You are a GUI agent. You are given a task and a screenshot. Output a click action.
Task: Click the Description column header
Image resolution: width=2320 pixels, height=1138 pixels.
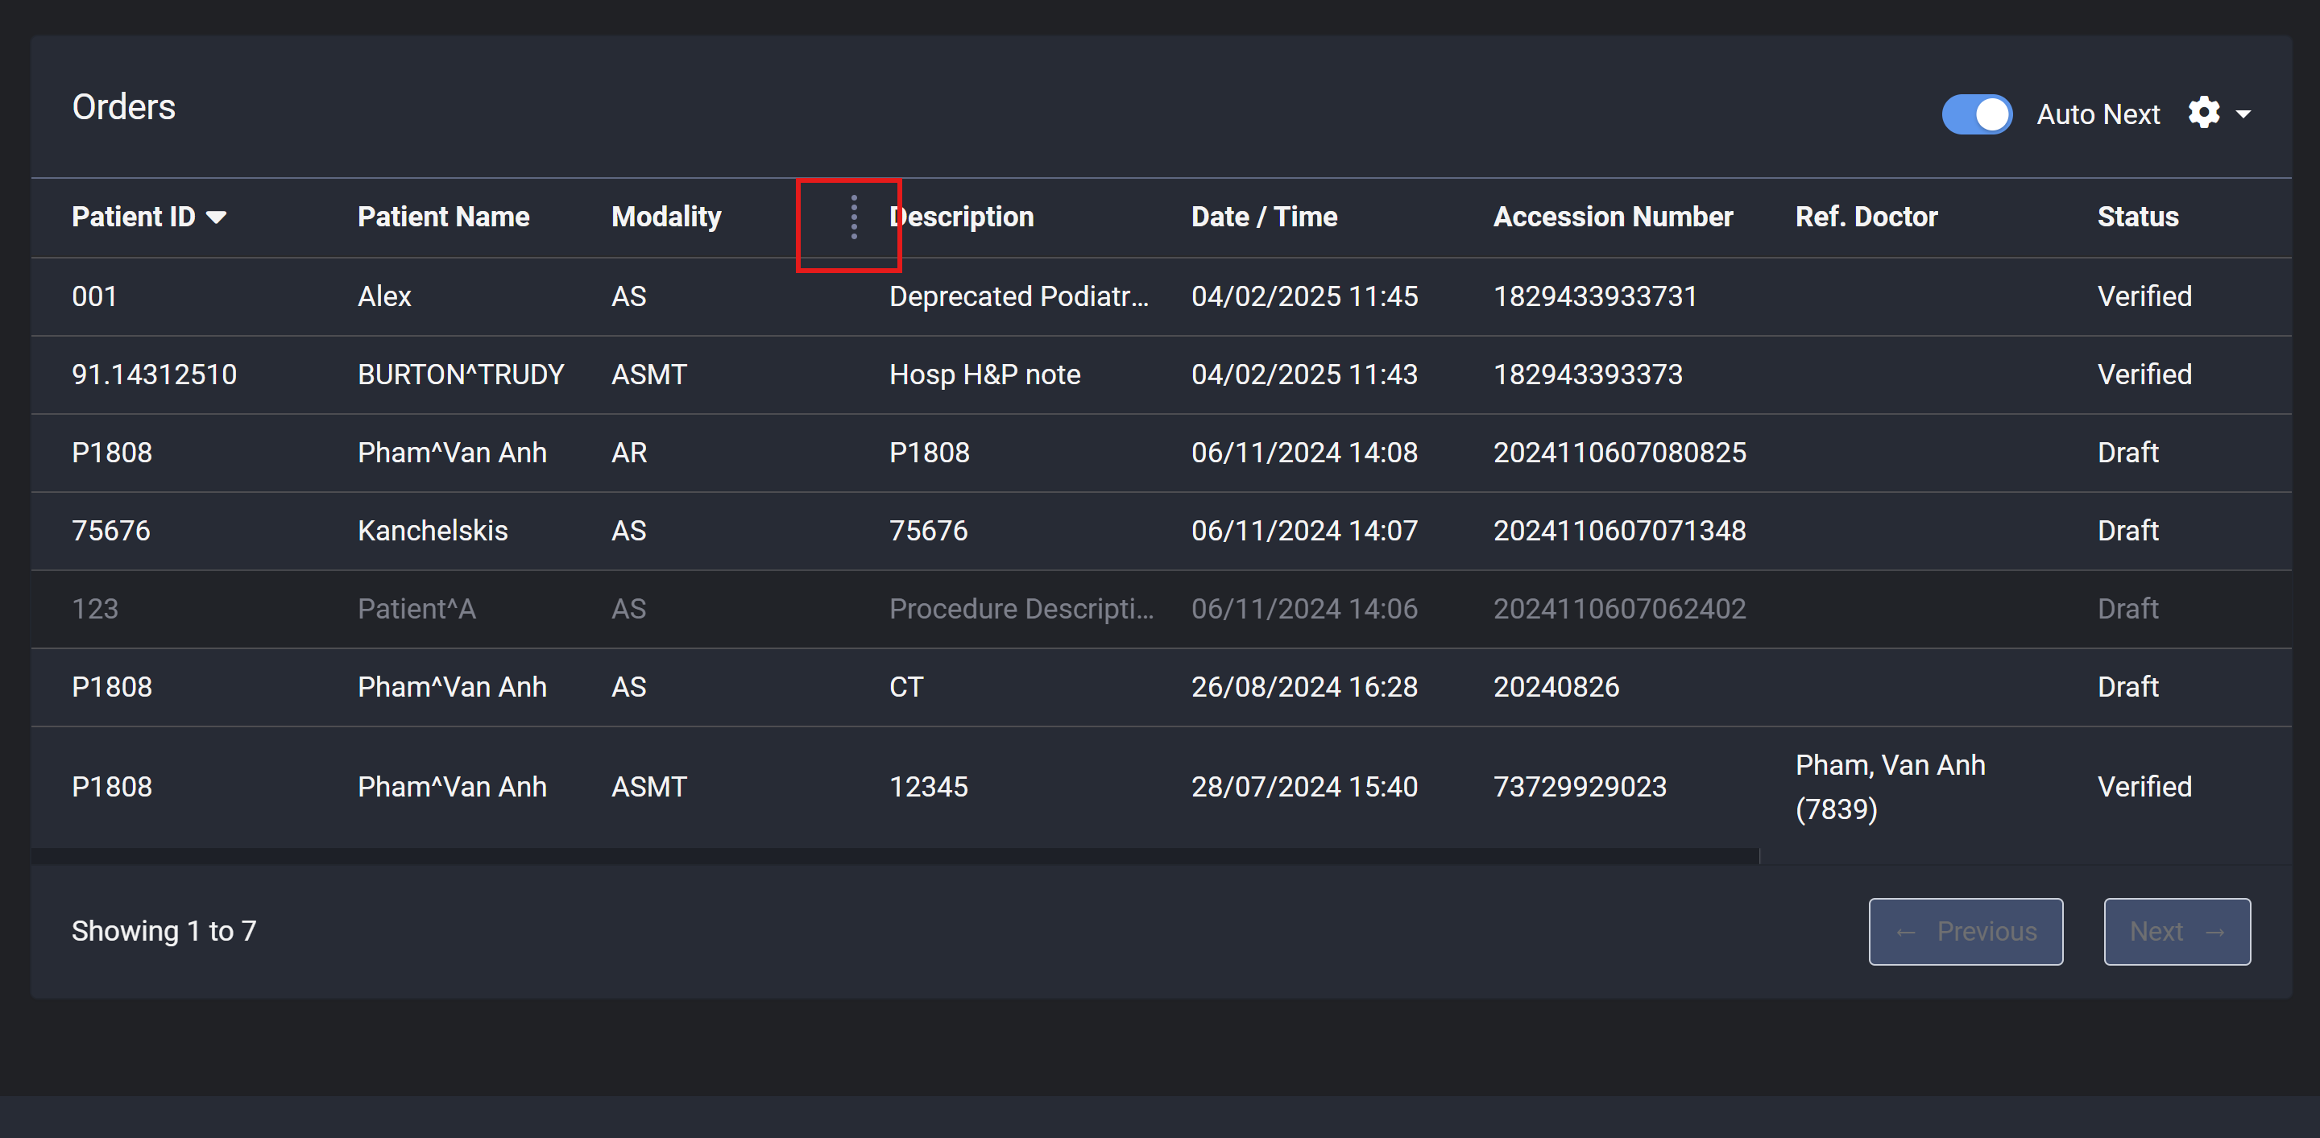961,217
